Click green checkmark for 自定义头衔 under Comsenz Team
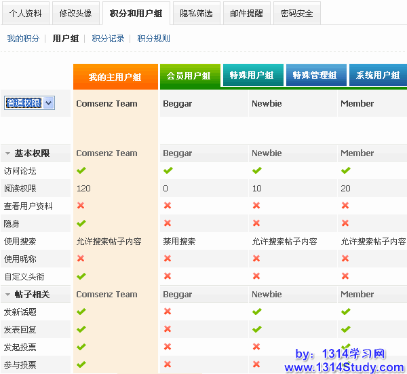The width and height of the screenshot is (407, 374). [x=81, y=276]
